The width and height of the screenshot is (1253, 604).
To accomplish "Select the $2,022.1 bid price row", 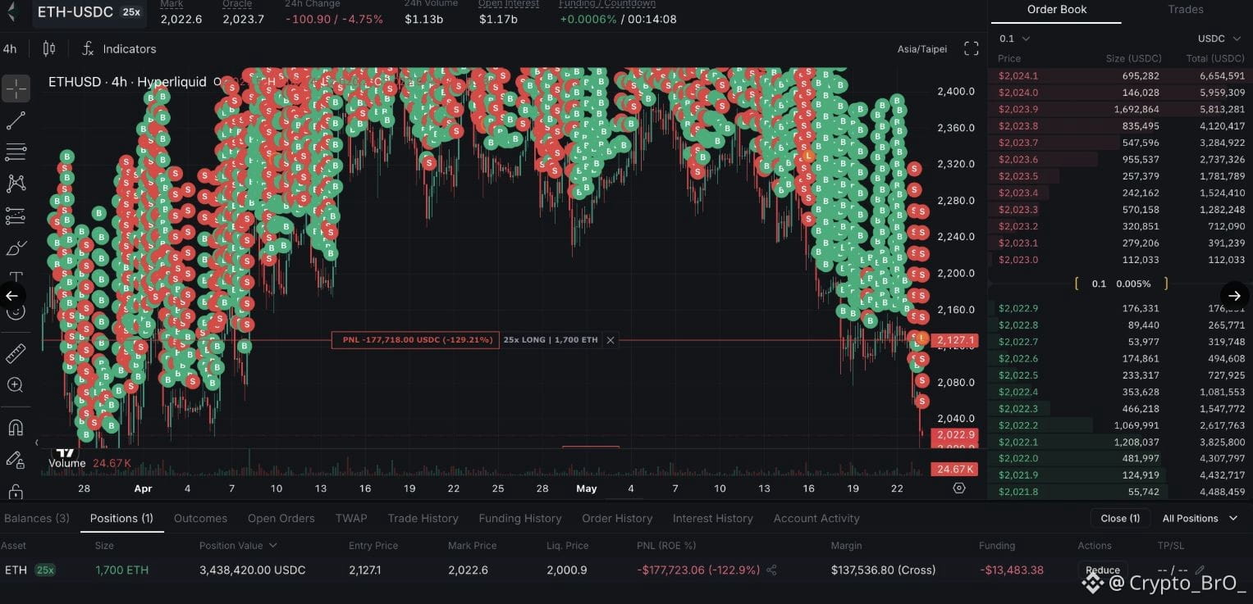I will click(1120, 442).
